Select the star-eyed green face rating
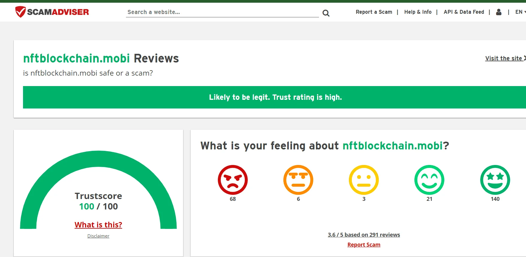Image resolution: width=526 pixels, height=257 pixels. tap(495, 180)
